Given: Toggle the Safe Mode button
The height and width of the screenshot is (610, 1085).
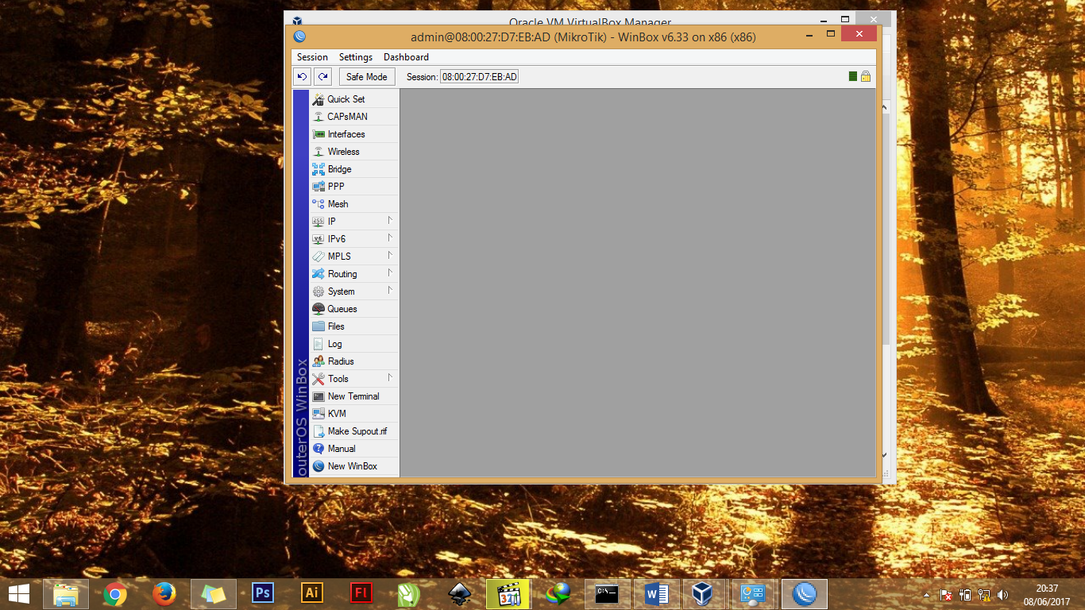Looking at the screenshot, I should coord(367,76).
